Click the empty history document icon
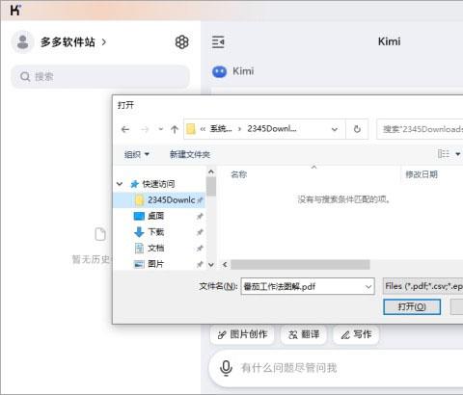The width and height of the screenshot is (463, 395). click(100, 234)
